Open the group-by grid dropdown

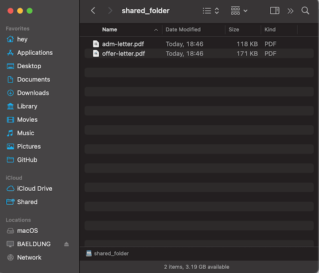(239, 11)
